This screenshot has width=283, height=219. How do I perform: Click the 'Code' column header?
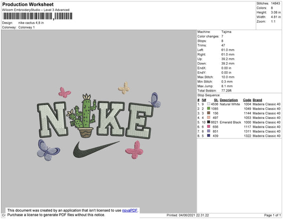coord(247,100)
